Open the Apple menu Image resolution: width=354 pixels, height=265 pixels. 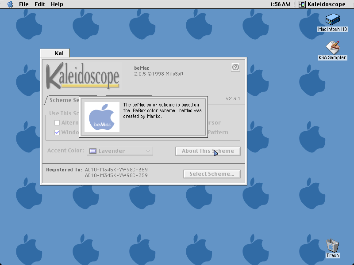click(x=10, y=4)
